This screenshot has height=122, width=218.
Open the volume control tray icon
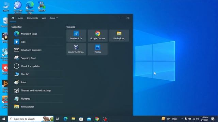pyautogui.click(x=198, y=119)
